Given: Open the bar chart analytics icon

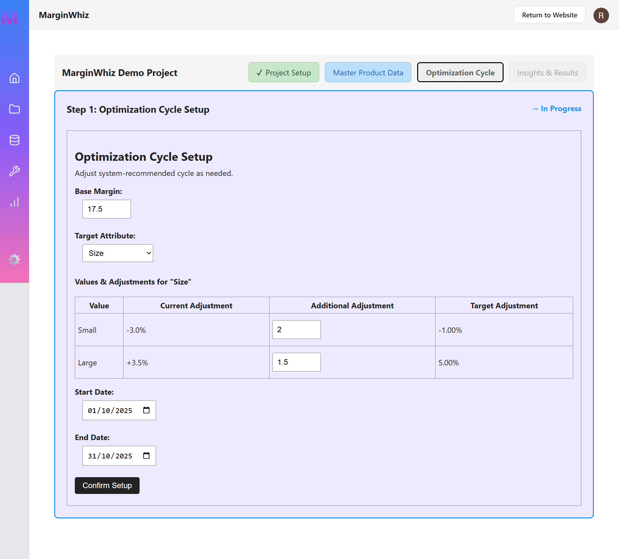Looking at the screenshot, I should click(15, 202).
